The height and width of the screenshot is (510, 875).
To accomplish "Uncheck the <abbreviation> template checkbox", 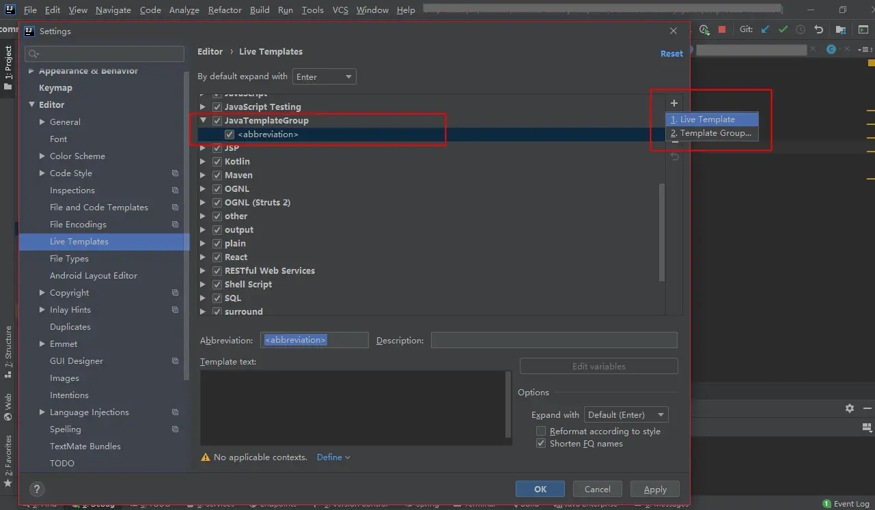I will pos(230,134).
